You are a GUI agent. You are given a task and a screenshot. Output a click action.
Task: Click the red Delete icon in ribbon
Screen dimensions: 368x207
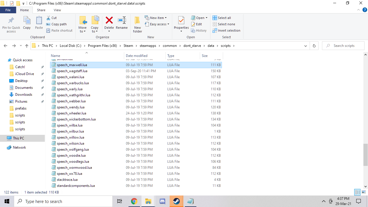(x=109, y=21)
